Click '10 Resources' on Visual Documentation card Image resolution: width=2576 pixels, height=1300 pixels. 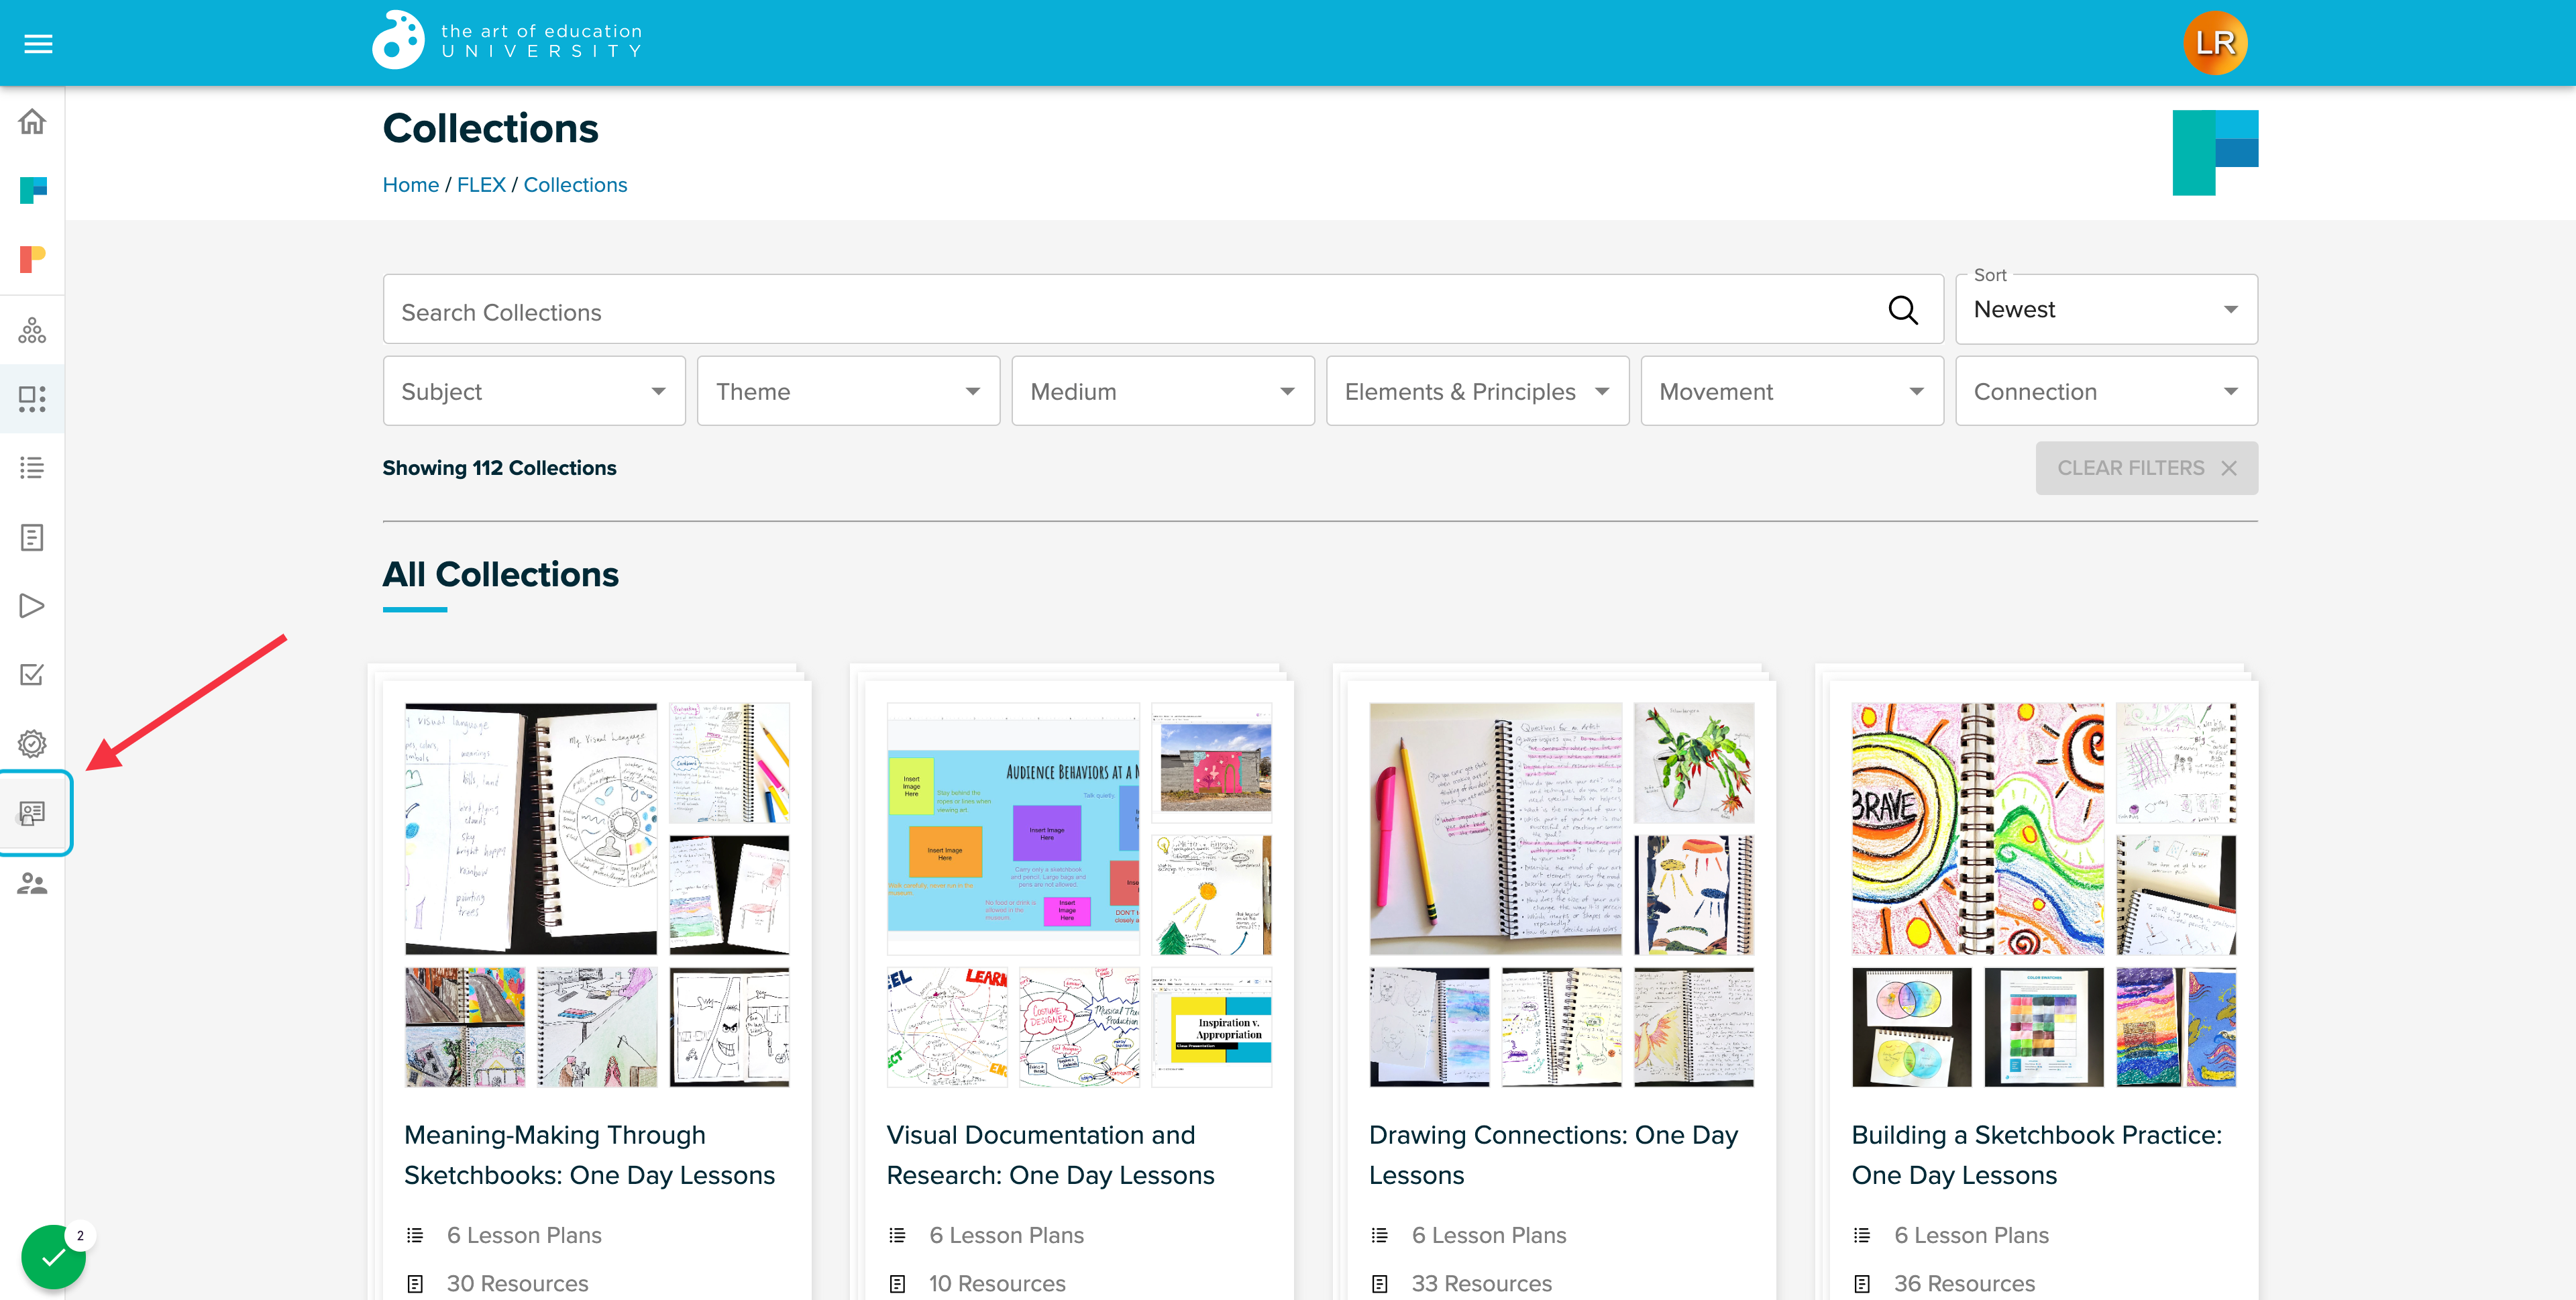997,1283
